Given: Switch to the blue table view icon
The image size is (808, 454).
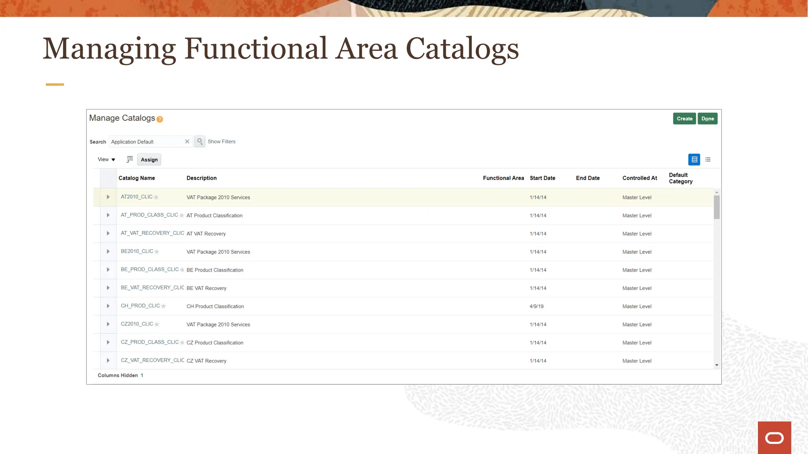Looking at the screenshot, I should pos(694,160).
